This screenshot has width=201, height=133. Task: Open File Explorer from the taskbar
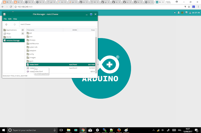[68, 130]
